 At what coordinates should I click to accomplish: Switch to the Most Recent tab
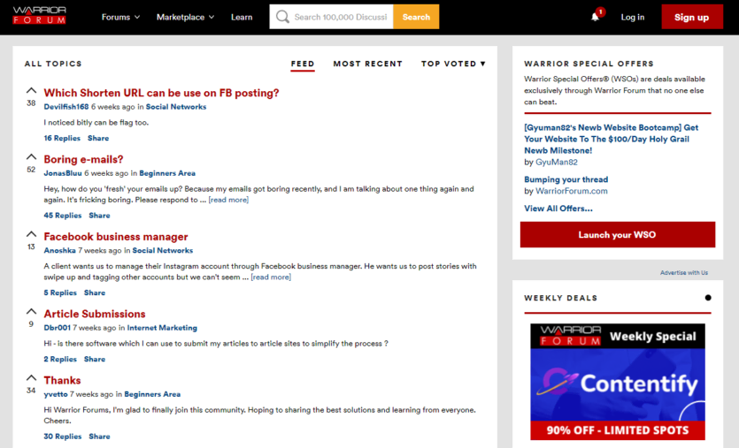pos(367,64)
